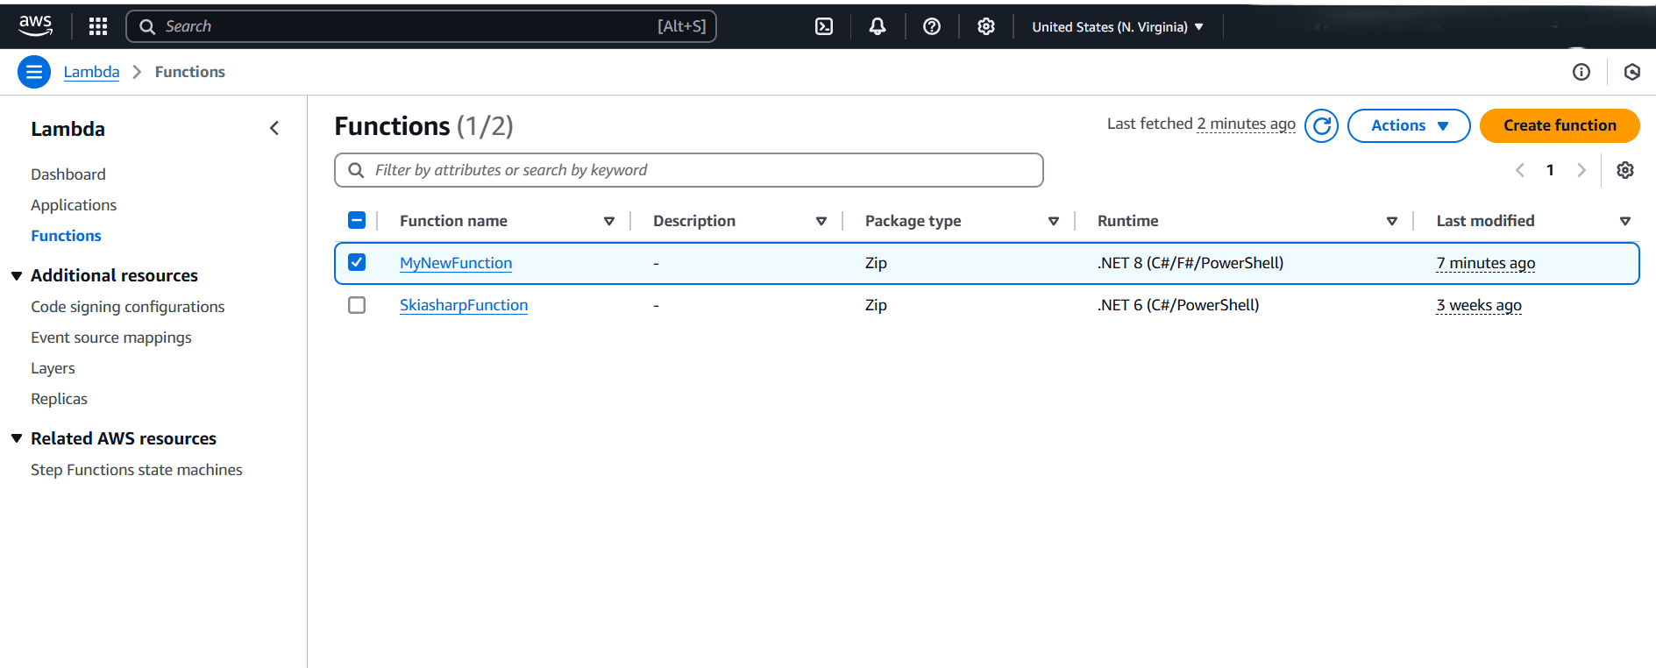Open the info panel icon
The height and width of the screenshot is (668, 1656).
[1581, 72]
